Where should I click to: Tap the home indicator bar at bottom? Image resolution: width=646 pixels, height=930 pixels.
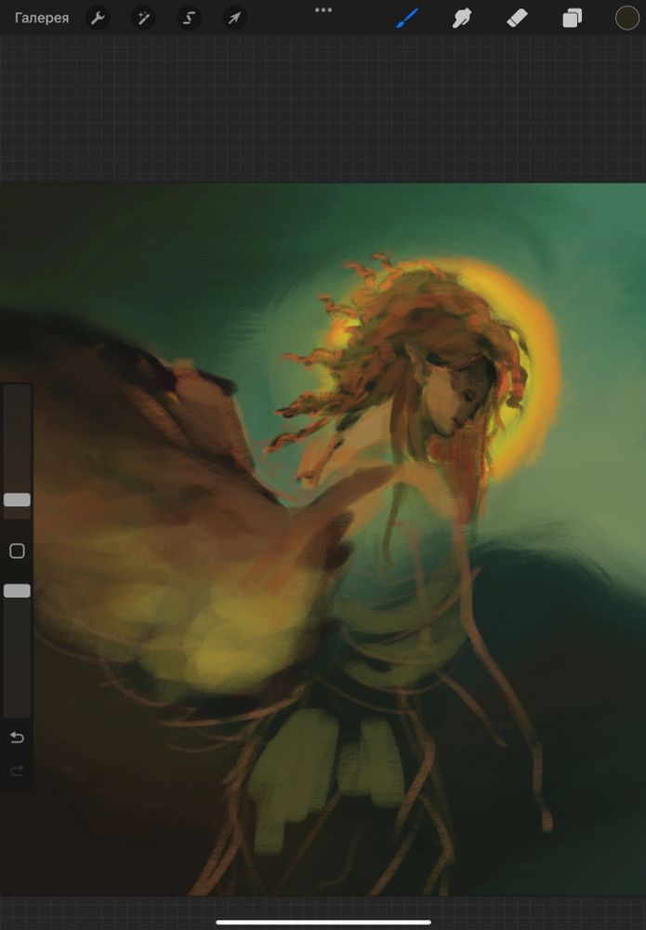323,923
